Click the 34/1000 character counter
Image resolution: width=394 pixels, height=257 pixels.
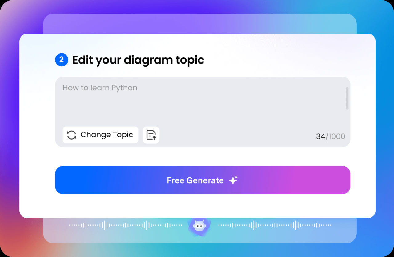(x=330, y=136)
